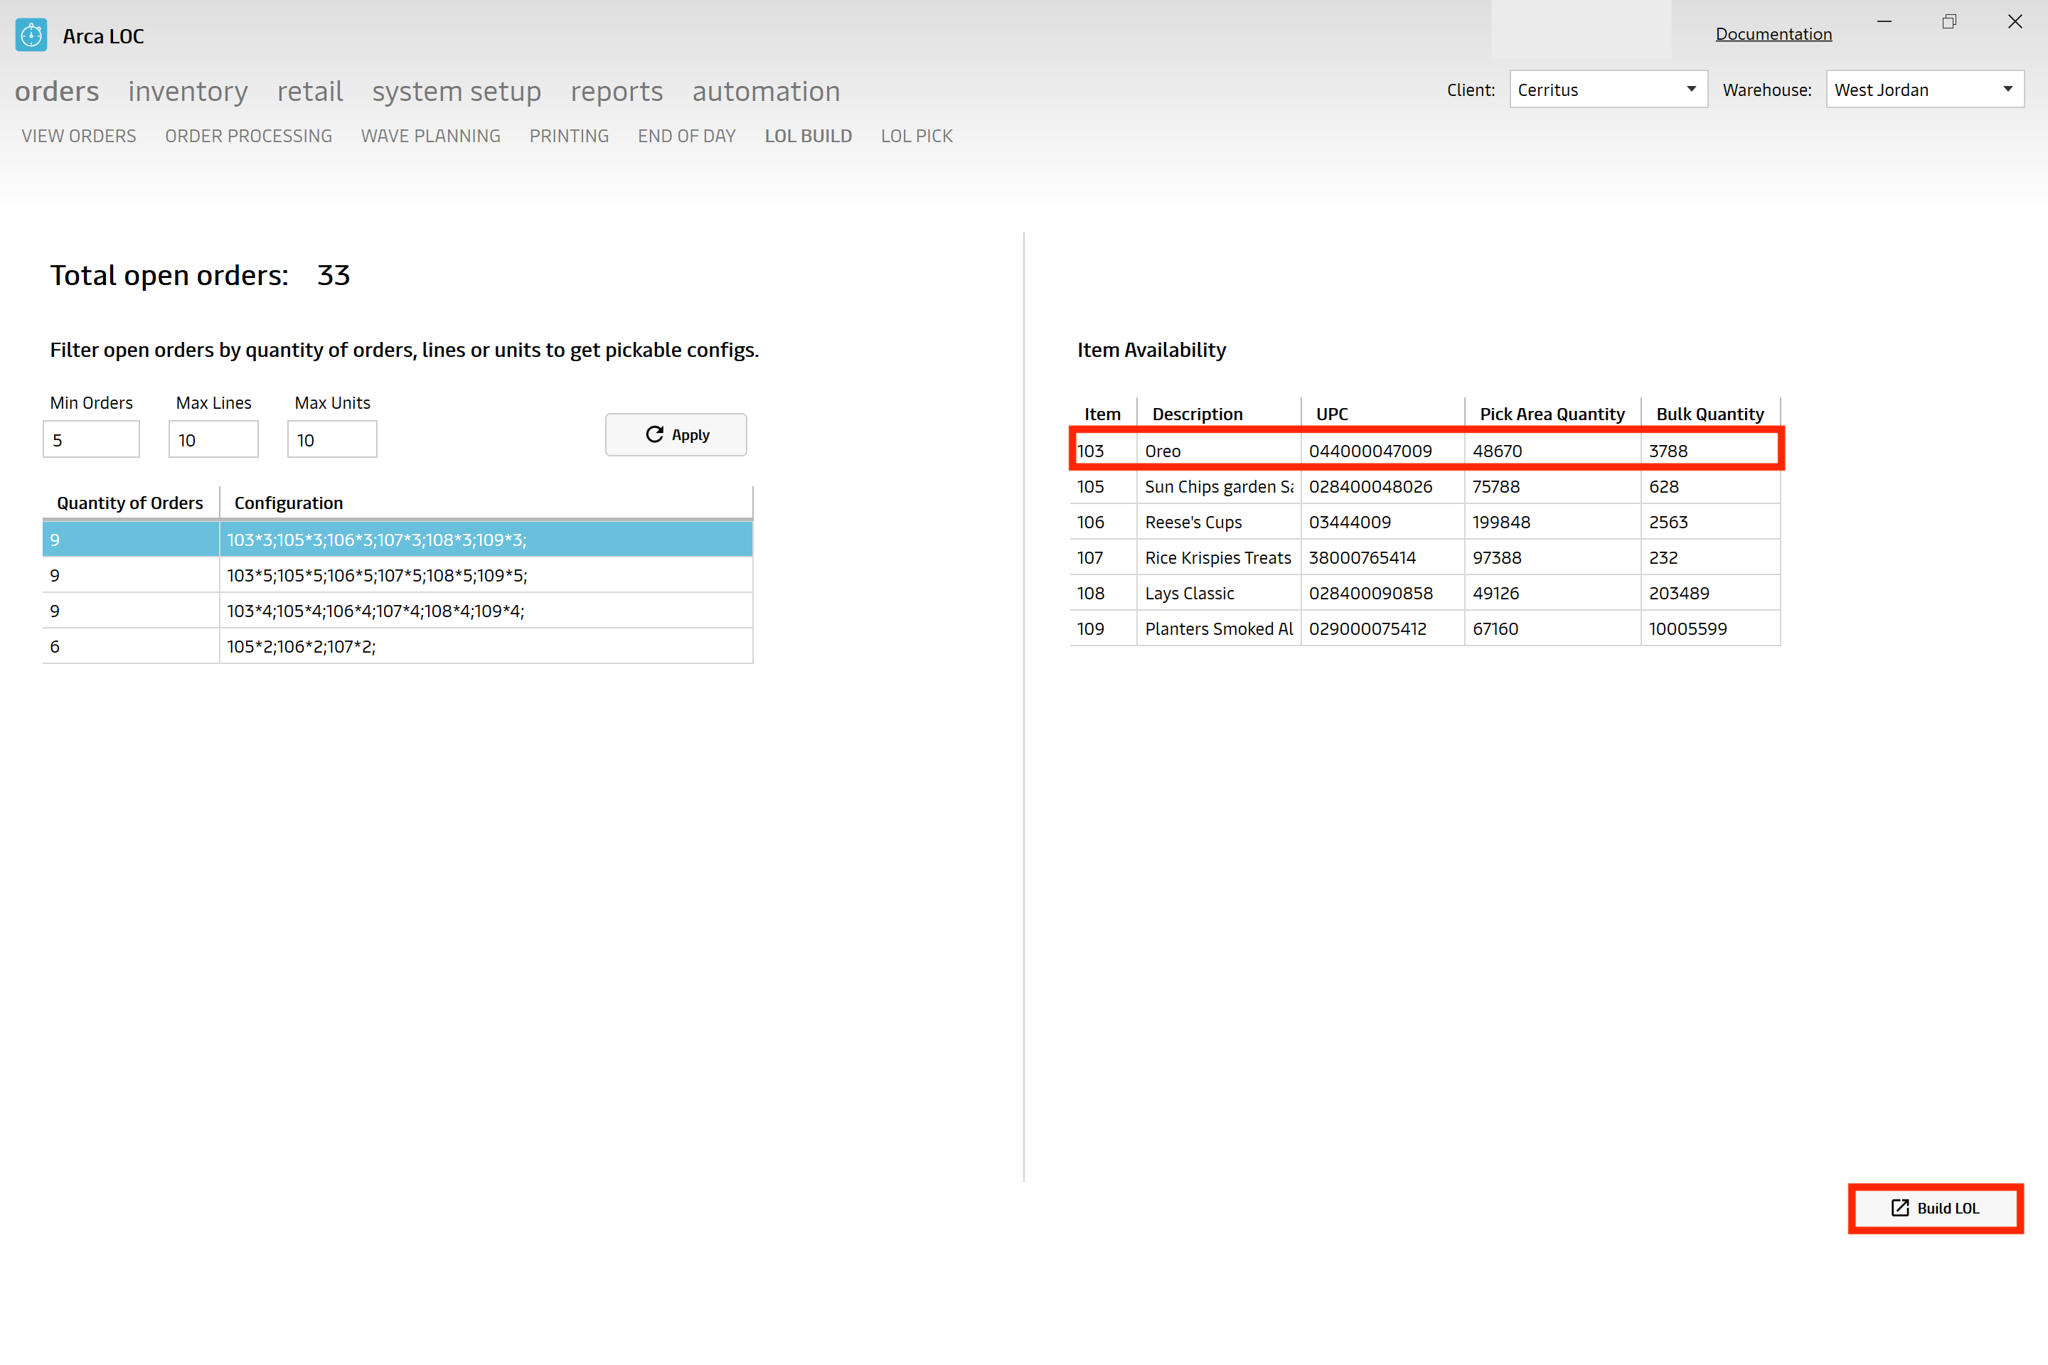Click pick area quantity 199848
The height and width of the screenshot is (1365, 2048).
[1552, 521]
